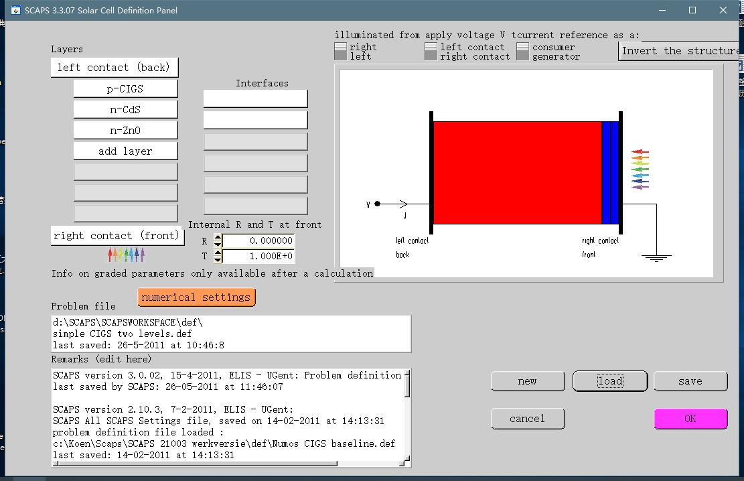The image size is (744, 481).
Task: Click the voltage V terminal dot in diagram
Action: [x=378, y=204]
